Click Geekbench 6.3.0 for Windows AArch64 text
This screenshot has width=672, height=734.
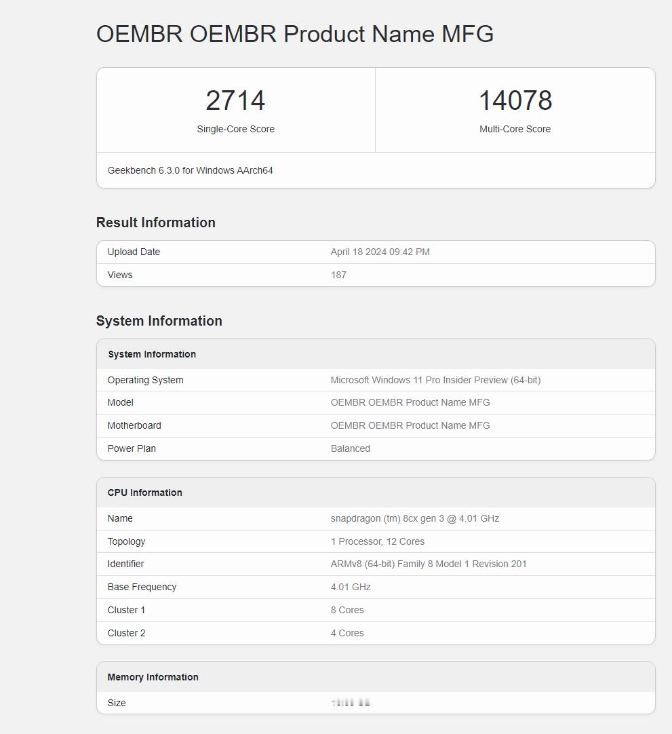point(190,170)
